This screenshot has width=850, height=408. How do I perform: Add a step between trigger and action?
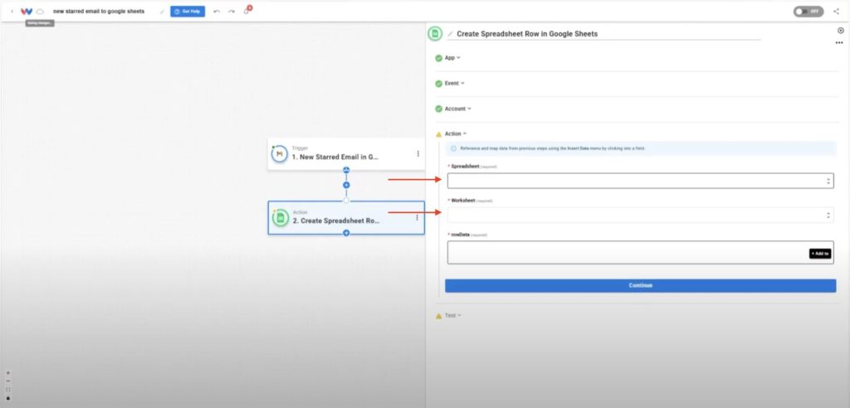click(346, 185)
